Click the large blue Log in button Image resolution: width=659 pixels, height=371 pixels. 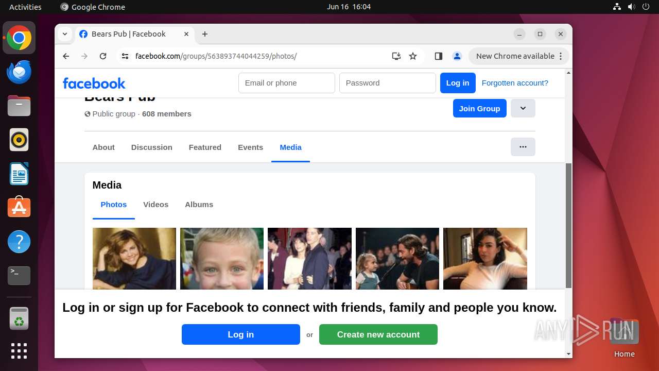pyautogui.click(x=241, y=334)
